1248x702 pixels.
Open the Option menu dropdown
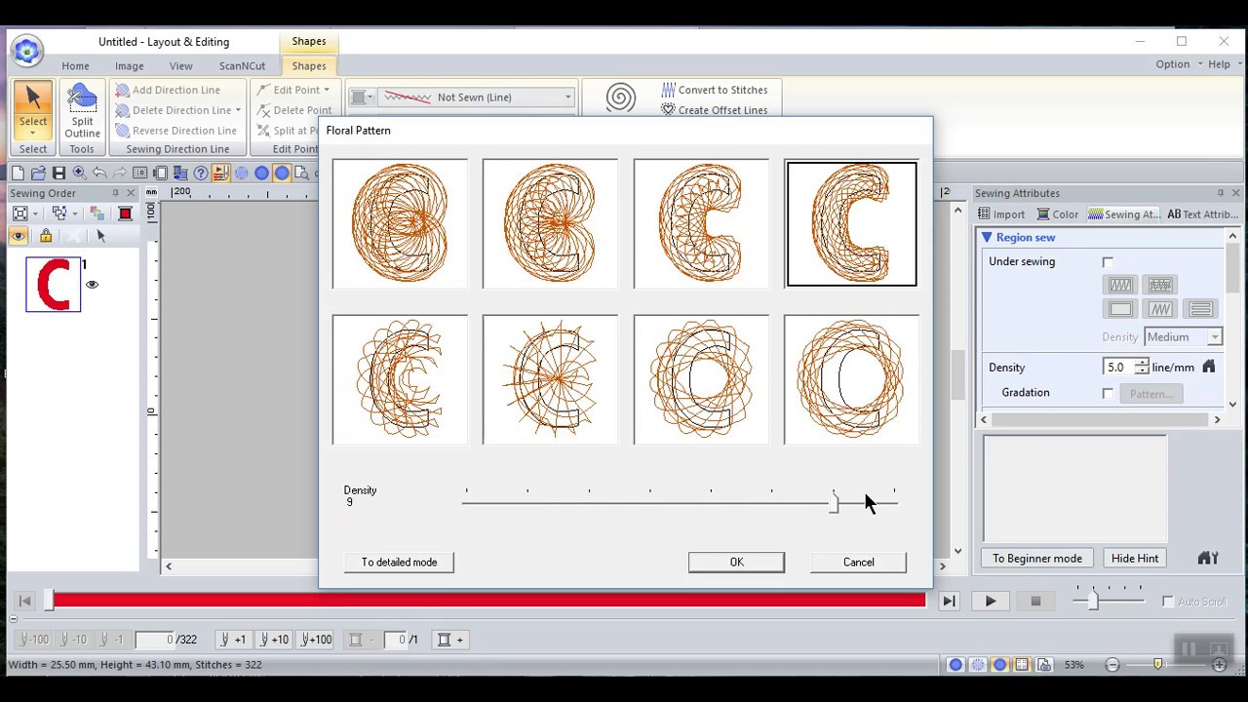pyautogui.click(x=1177, y=64)
